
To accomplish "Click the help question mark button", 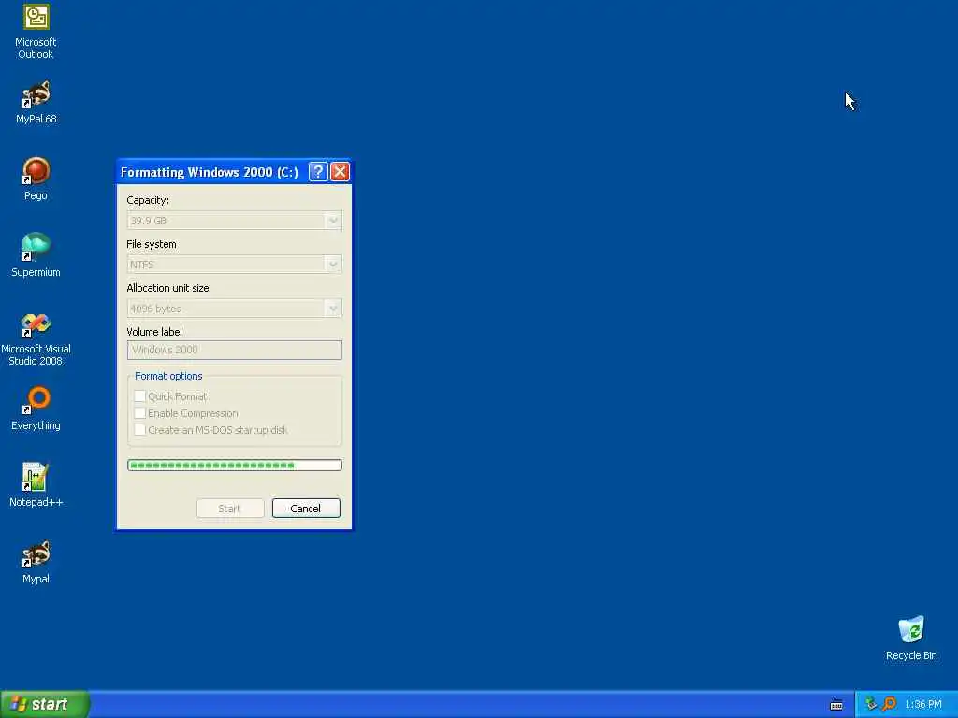I will click(318, 172).
